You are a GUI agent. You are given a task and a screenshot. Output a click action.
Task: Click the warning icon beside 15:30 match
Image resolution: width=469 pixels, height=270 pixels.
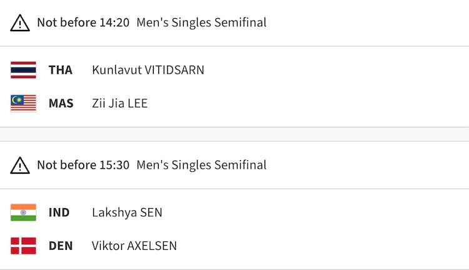20,166
